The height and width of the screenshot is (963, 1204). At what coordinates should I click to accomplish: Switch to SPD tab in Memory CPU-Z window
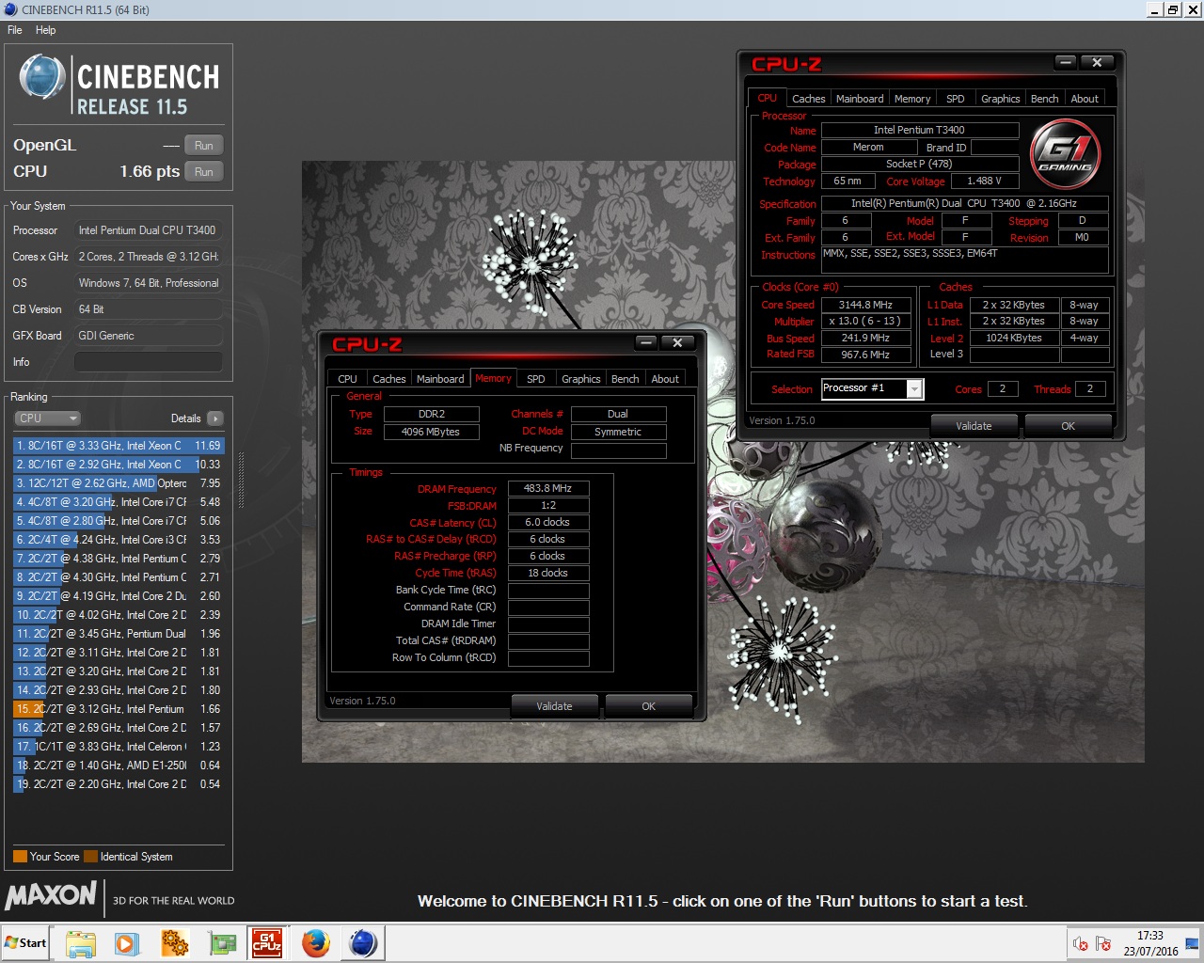536,379
